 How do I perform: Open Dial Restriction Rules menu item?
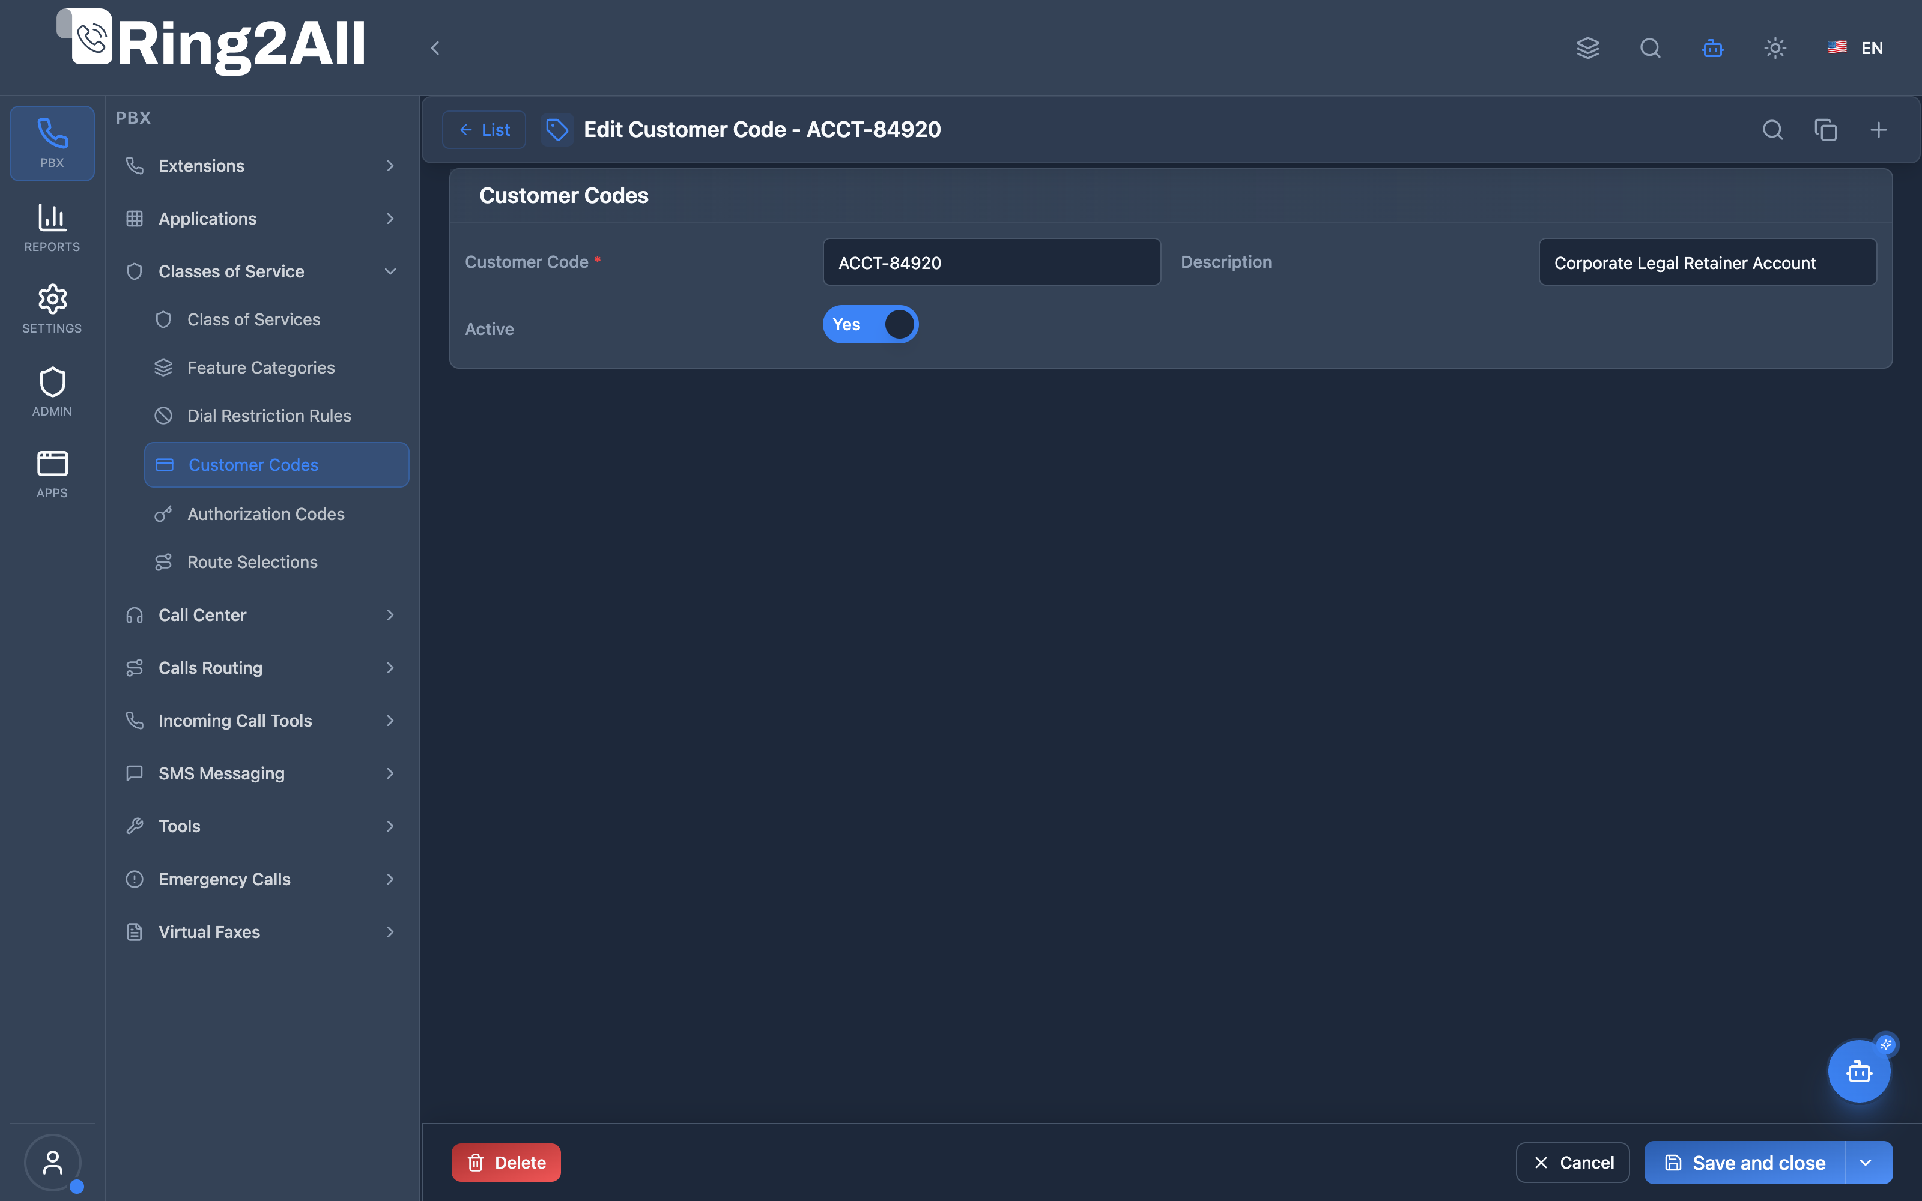[276, 416]
